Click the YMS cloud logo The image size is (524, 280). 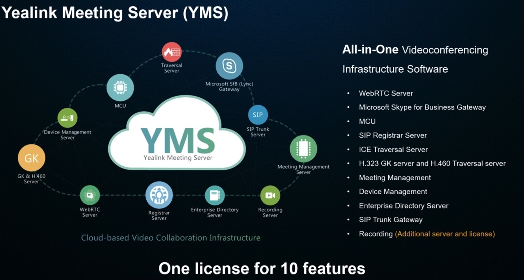177,133
